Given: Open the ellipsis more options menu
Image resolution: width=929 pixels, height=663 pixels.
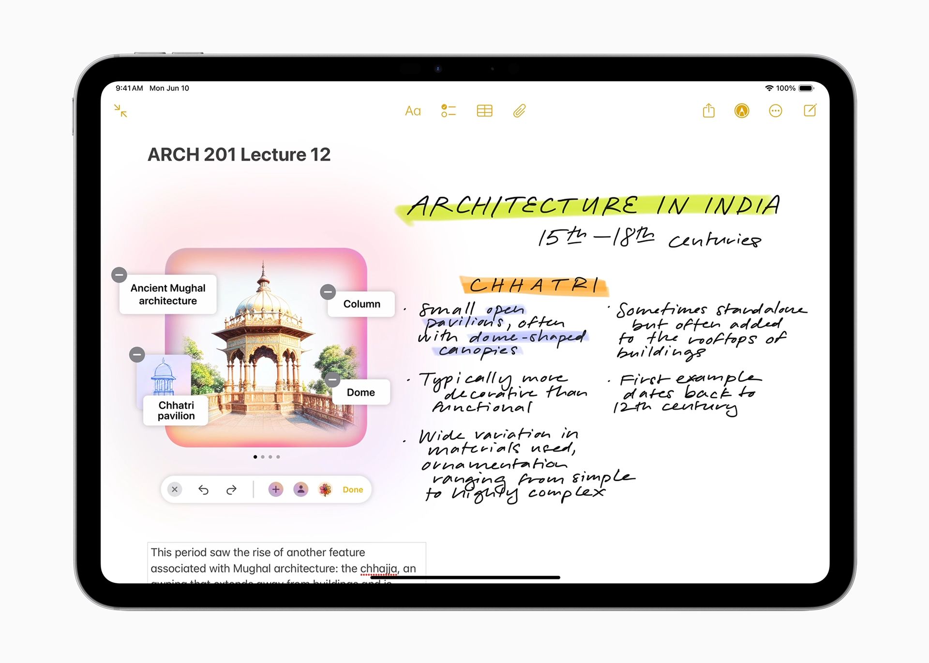Looking at the screenshot, I should pos(775,111).
